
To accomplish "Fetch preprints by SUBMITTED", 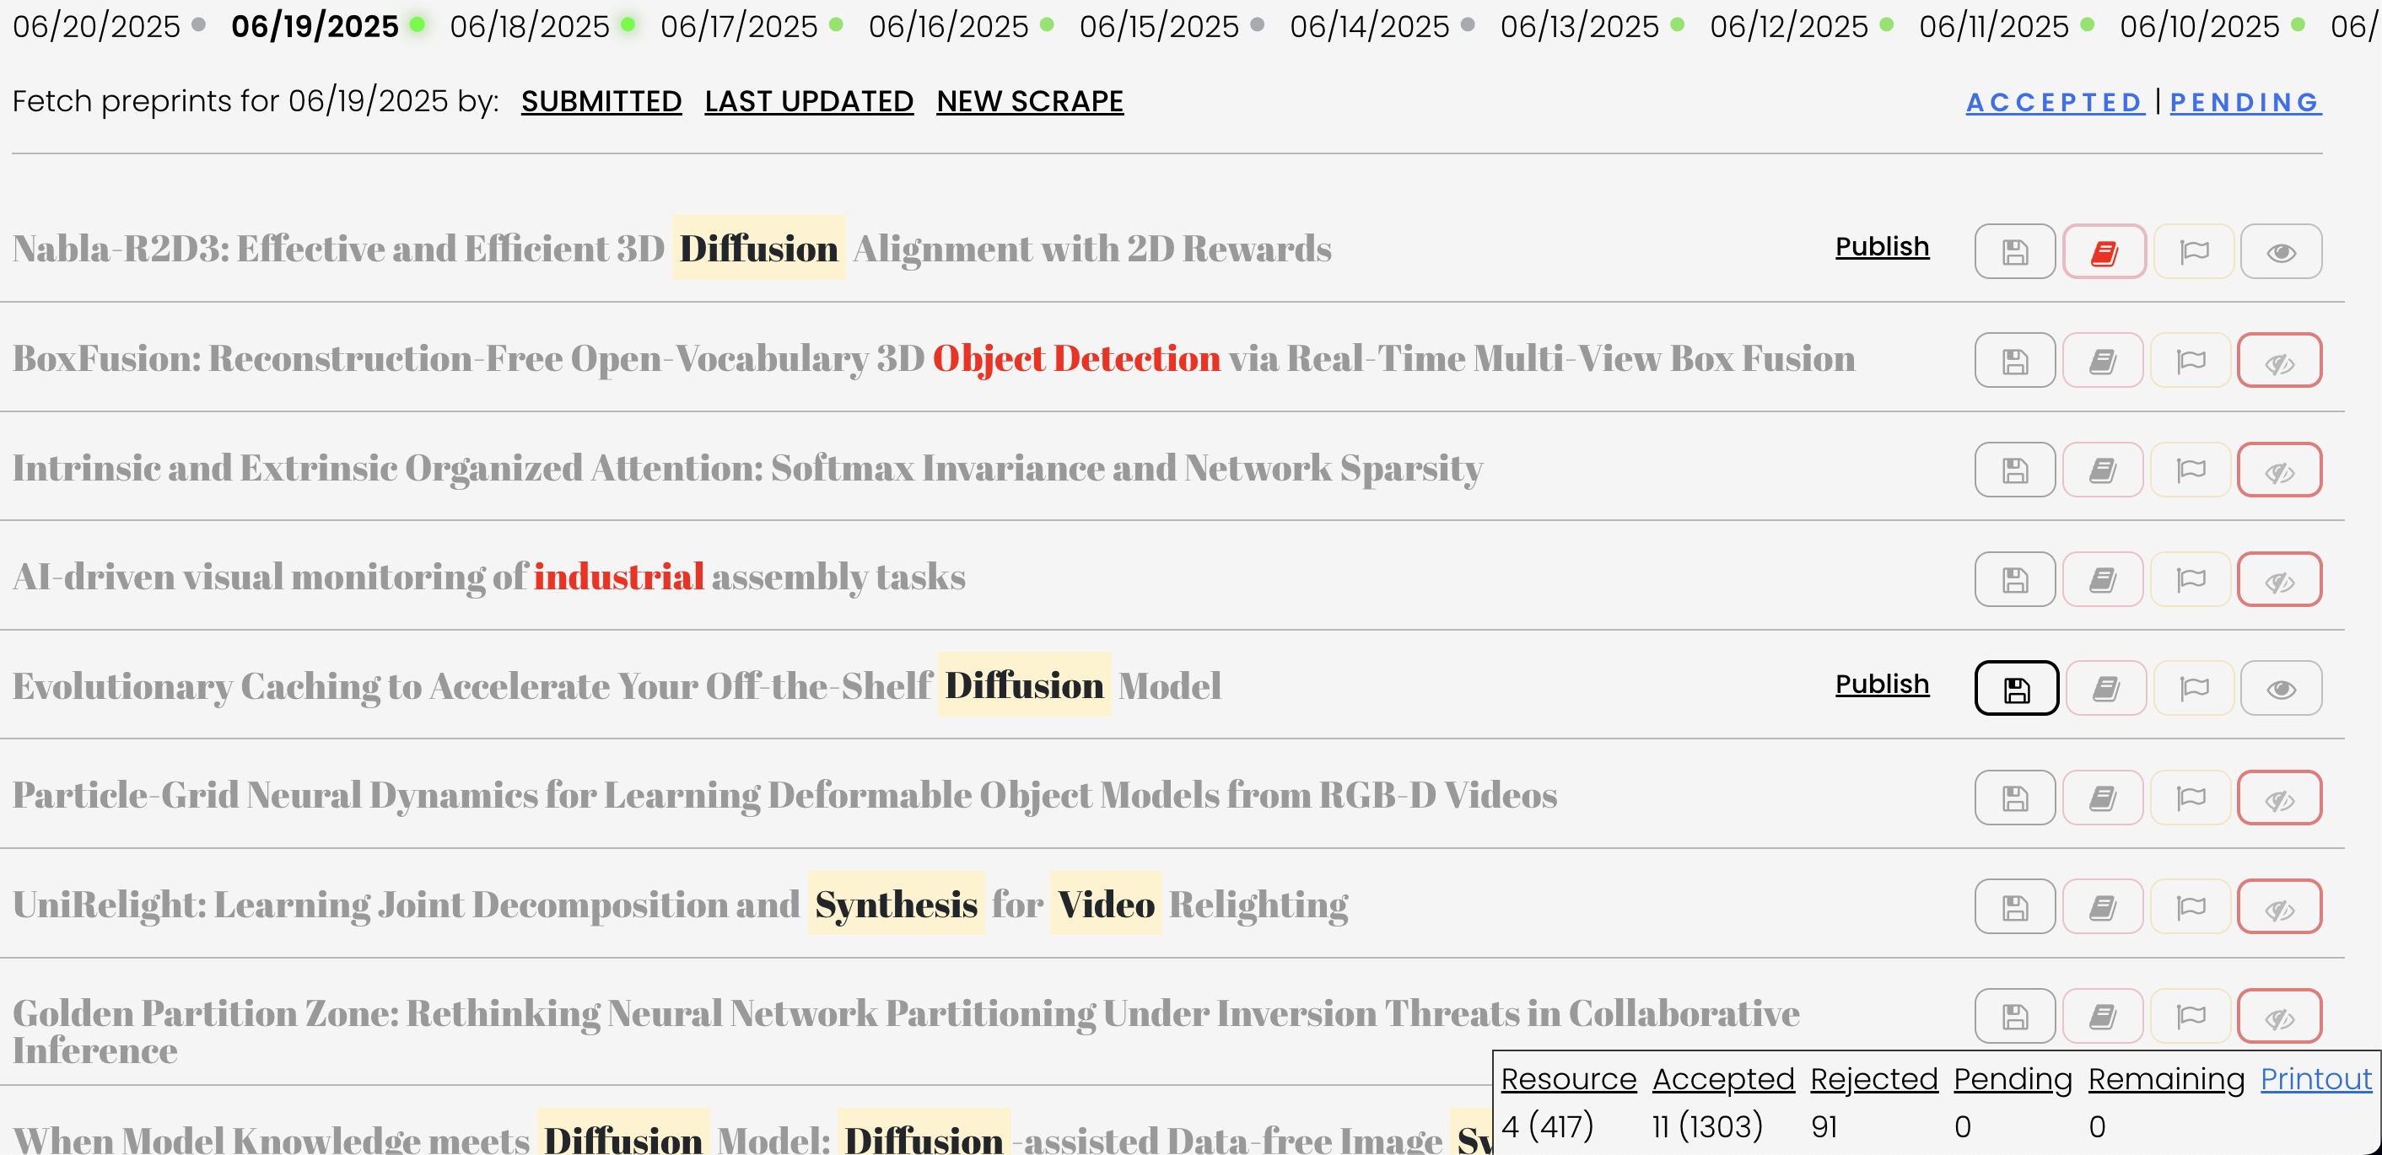I will pyautogui.click(x=601, y=100).
